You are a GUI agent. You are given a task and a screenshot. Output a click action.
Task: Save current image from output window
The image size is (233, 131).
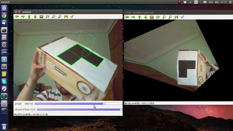point(66,17)
